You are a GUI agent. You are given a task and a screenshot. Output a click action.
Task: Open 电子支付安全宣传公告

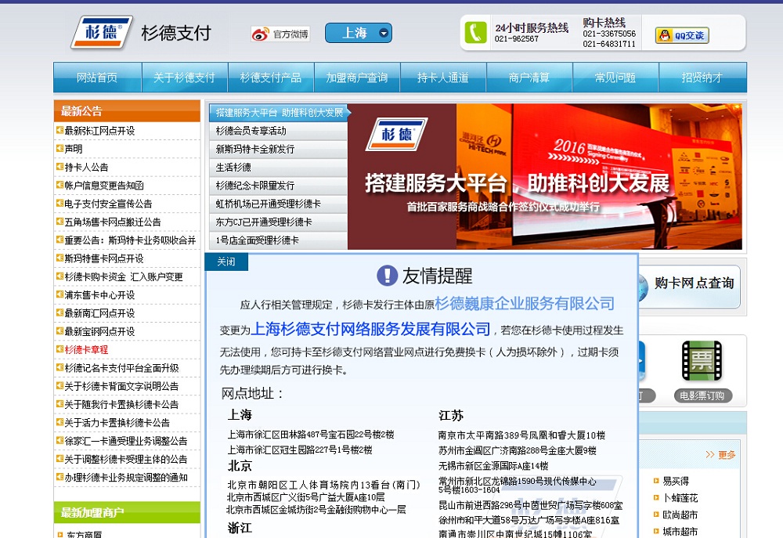tap(108, 204)
